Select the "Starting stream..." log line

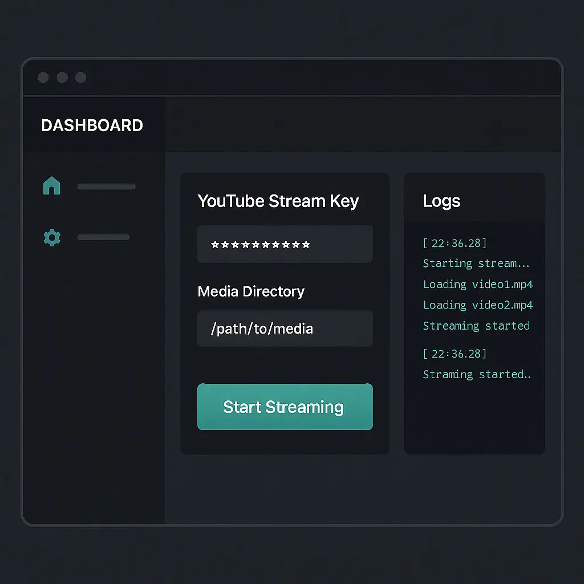(477, 263)
